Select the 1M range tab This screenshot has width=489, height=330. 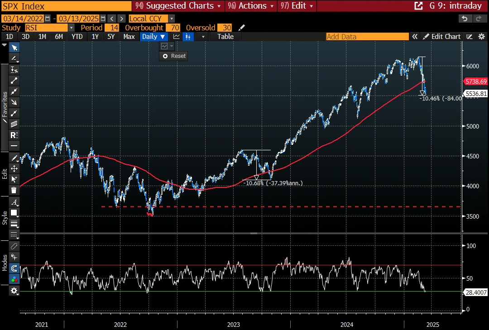coord(42,37)
